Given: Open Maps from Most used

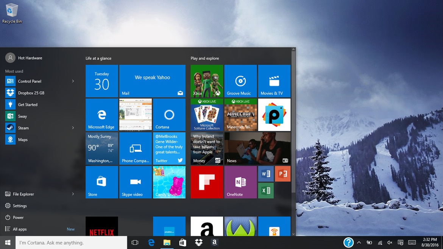Looking at the screenshot, I should coord(40,140).
